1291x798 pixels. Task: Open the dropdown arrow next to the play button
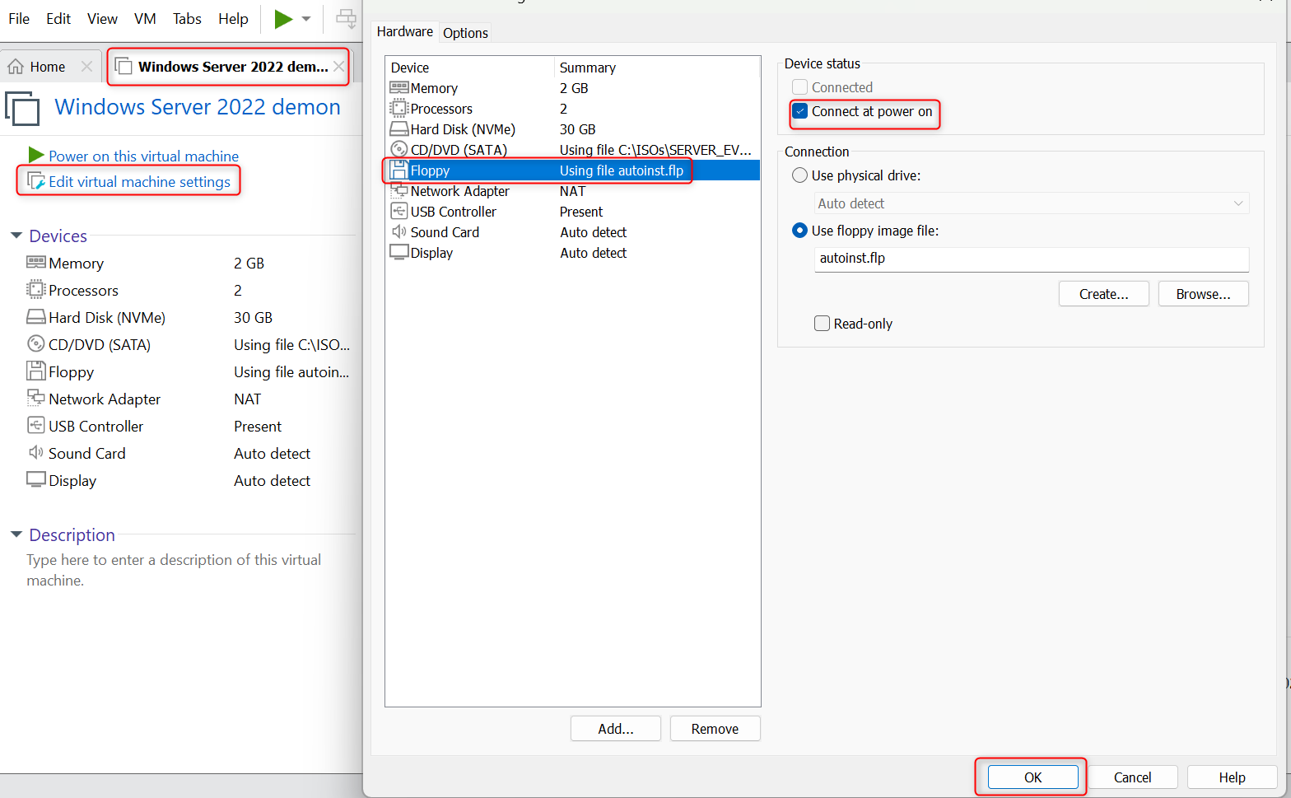[x=306, y=18]
